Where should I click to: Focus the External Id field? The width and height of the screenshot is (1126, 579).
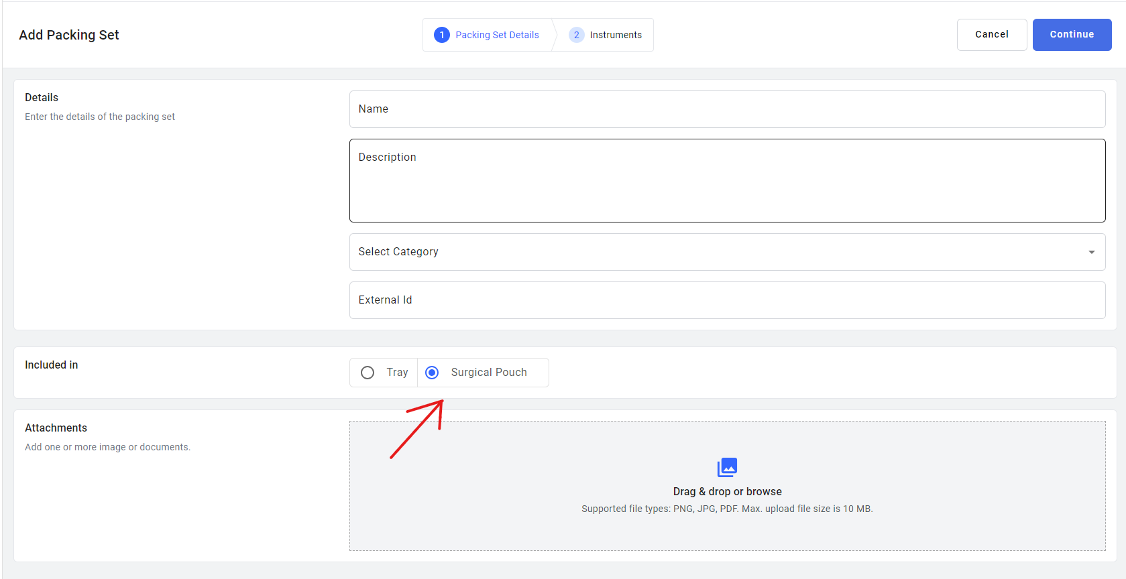click(727, 300)
